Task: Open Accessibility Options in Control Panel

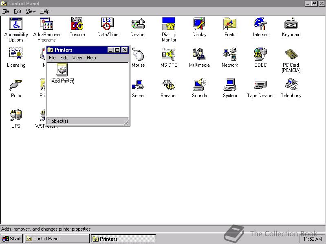Action: tap(16, 30)
